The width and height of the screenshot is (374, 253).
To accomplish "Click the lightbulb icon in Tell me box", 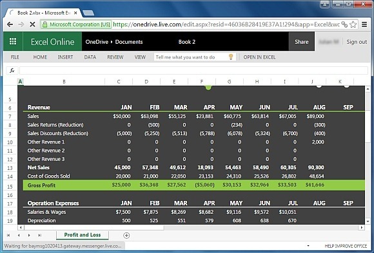I will 231,57.
